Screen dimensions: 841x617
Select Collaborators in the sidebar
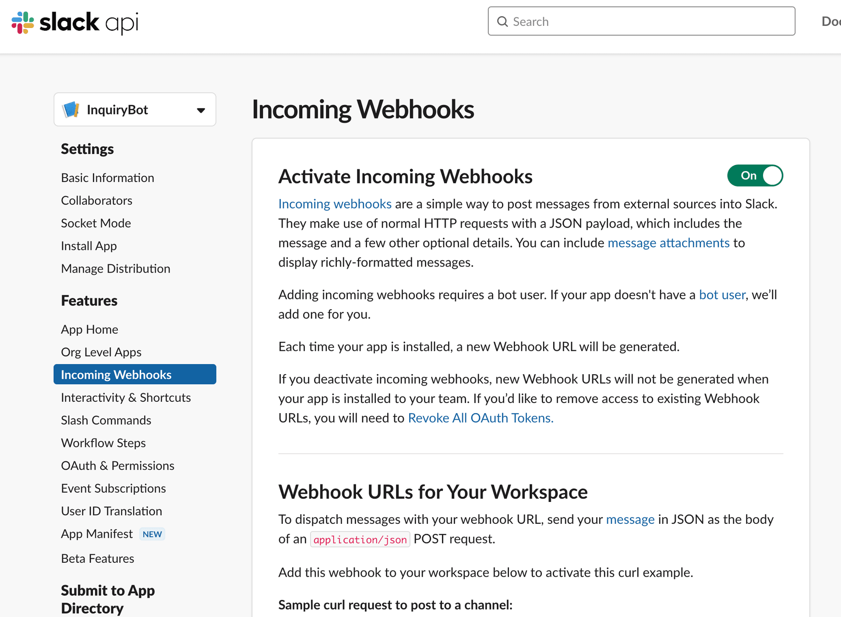(x=96, y=200)
